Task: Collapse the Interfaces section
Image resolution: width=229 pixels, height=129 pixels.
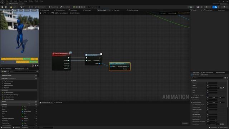Action: 1,90
